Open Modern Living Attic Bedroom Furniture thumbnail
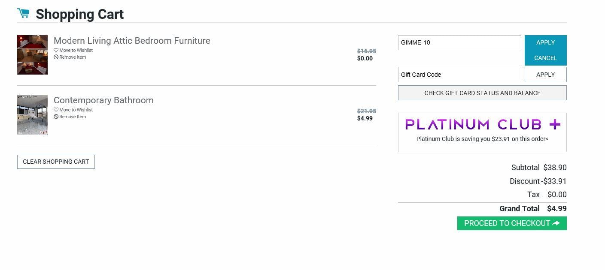Viewport: 605px width, 270px height. point(32,55)
